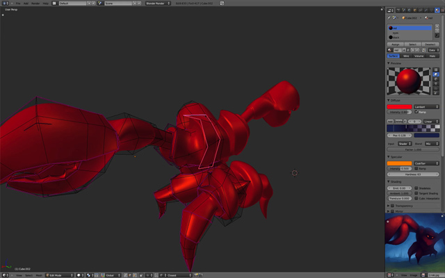This screenshot has height=278, width=445.
Task: Toggle the Cubic Interpolation checkbox
Action: [x=416, y=197]
